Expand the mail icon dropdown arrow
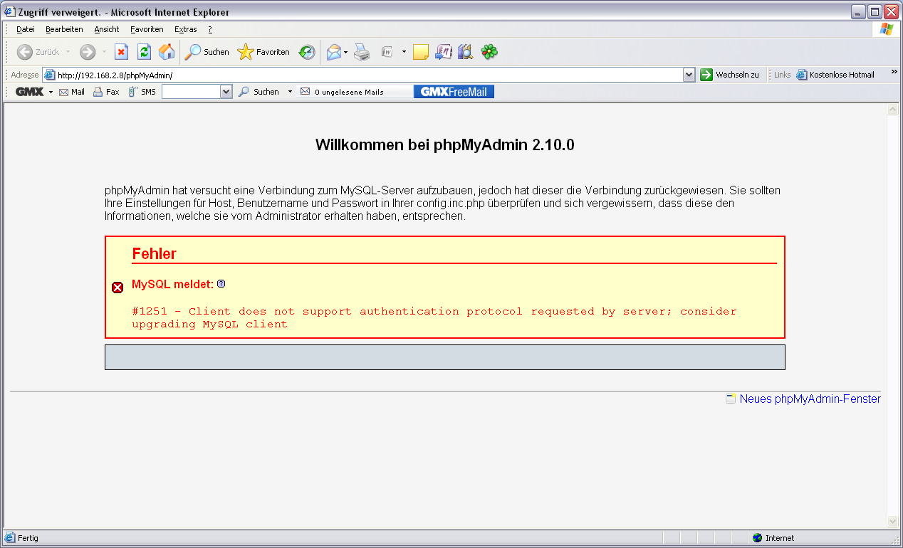 [x=345, y=52]
